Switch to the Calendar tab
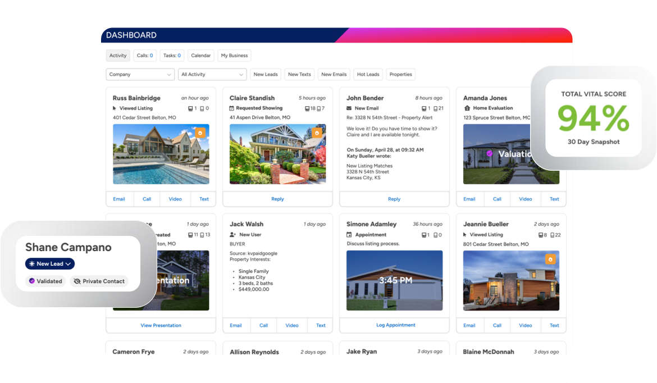Screen dimensions: 657x383 pos(200,55)
